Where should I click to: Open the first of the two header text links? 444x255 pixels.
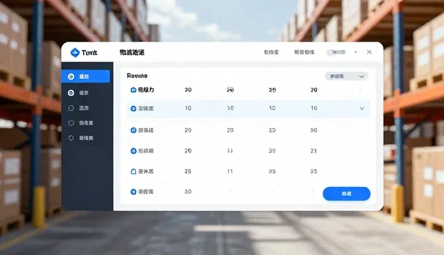click(271, 52)
